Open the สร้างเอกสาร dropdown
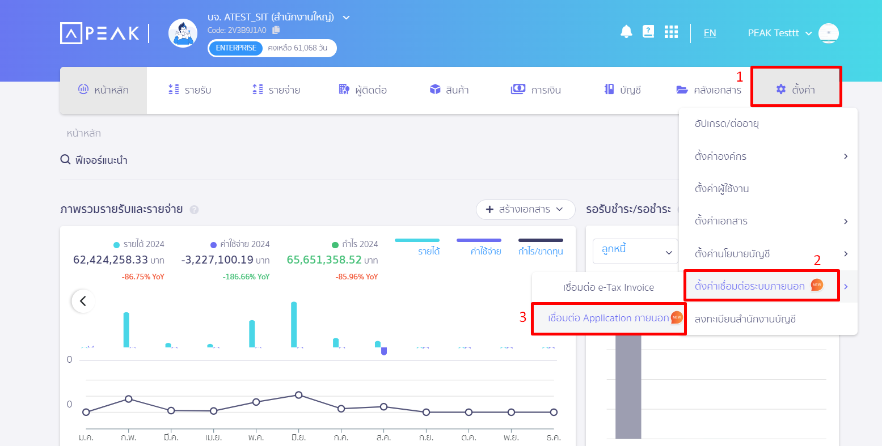The width and height of the screenshot is (882, 446). tap(525, 209)
